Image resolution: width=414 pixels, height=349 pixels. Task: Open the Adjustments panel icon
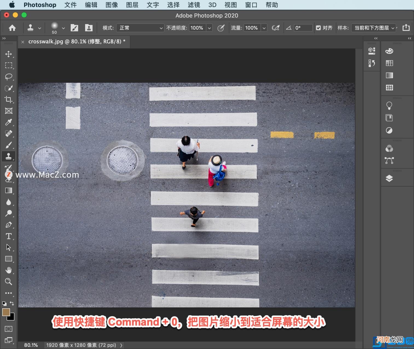389,131
